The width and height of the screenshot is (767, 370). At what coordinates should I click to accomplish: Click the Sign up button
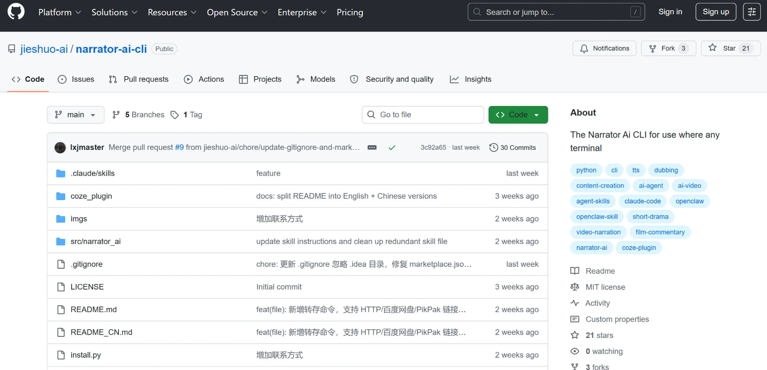pyautogui.click(x=715, y=12)
